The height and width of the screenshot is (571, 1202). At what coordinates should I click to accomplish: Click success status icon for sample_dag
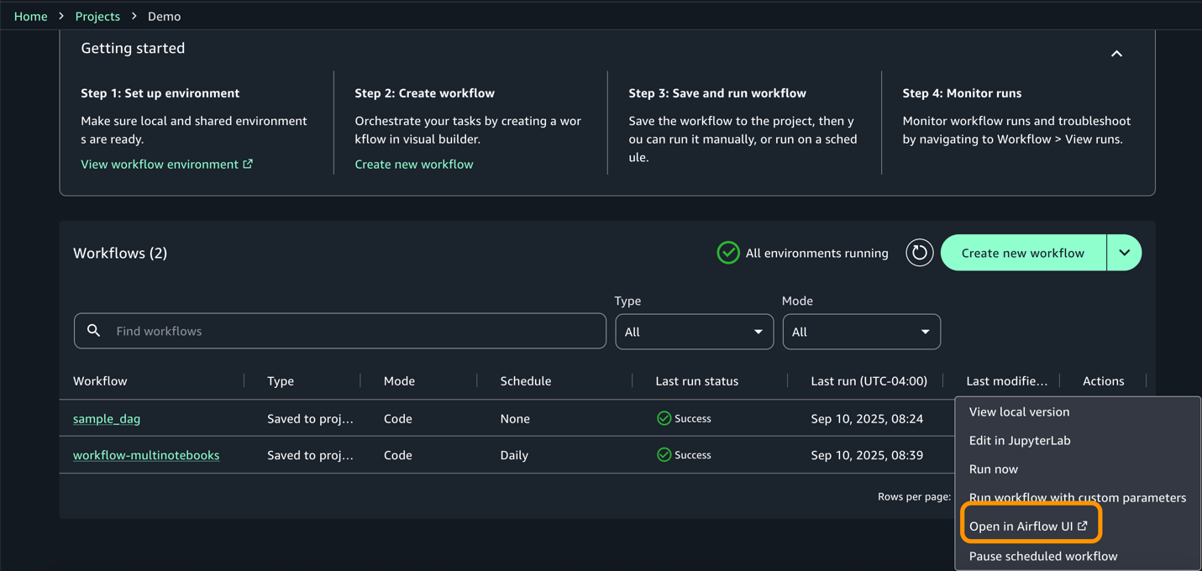click(664, 418)
